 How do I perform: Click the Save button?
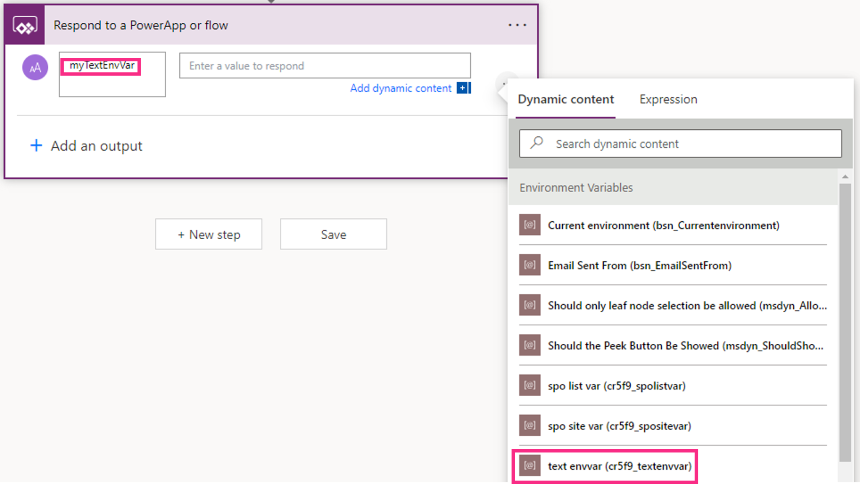(x=333, y=234)
